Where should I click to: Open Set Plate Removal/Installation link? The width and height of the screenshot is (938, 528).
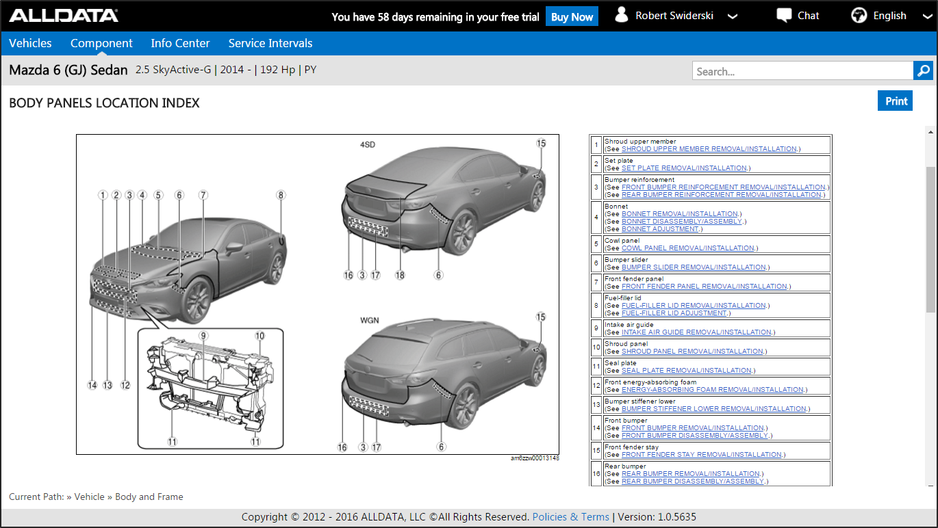(x=684, y=168)
